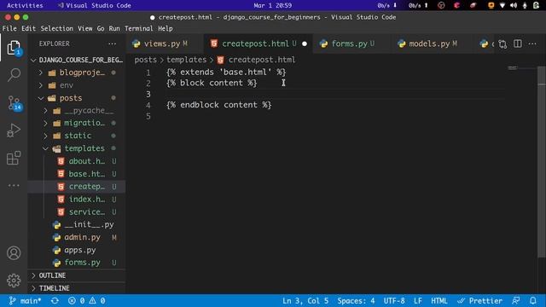Expand the static folder
Image resolution: width=546 pixels, height=307 pixels.
77,136
